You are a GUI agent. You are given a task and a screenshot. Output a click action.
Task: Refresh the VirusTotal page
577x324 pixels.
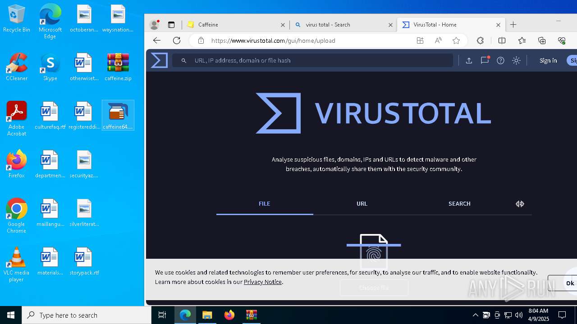click(x=177, y=40)
